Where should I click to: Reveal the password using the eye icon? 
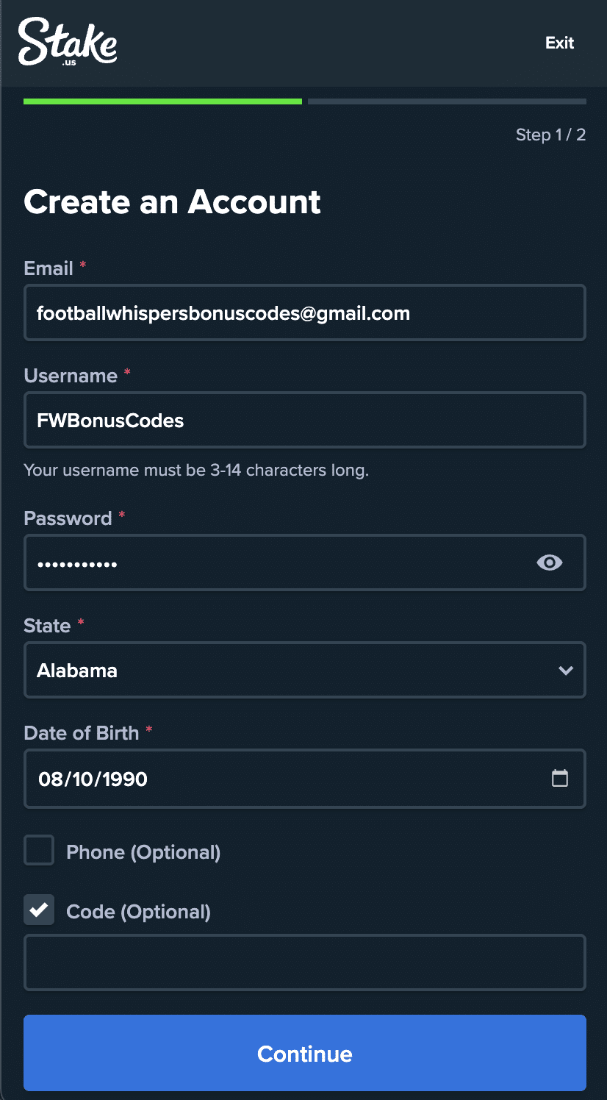(549, 562)
